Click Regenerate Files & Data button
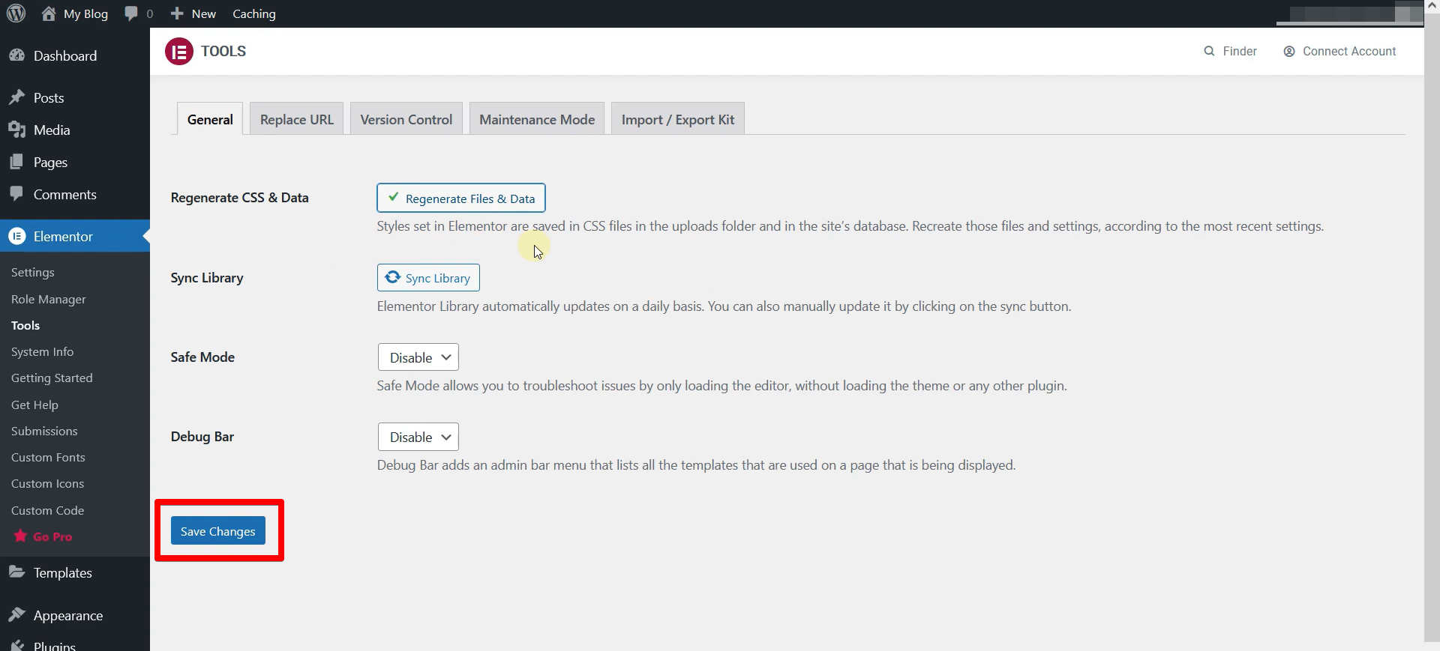Viewport: 1440px width, 651px height. [x=461, y=198]
